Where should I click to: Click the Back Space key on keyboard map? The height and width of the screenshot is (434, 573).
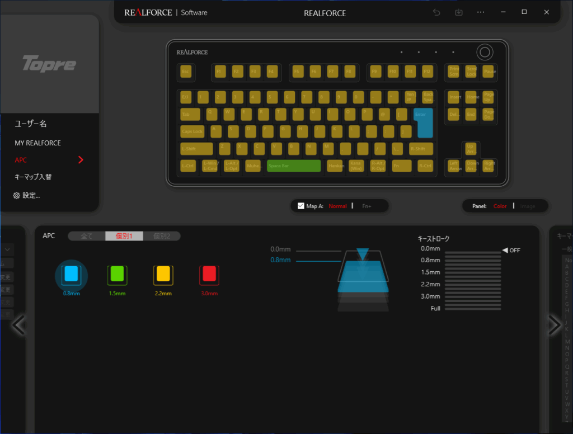[x=427, y=97]
